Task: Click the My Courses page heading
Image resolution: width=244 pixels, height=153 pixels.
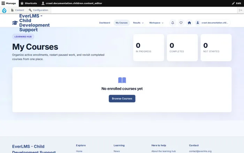Action: [x=35, y=47]
